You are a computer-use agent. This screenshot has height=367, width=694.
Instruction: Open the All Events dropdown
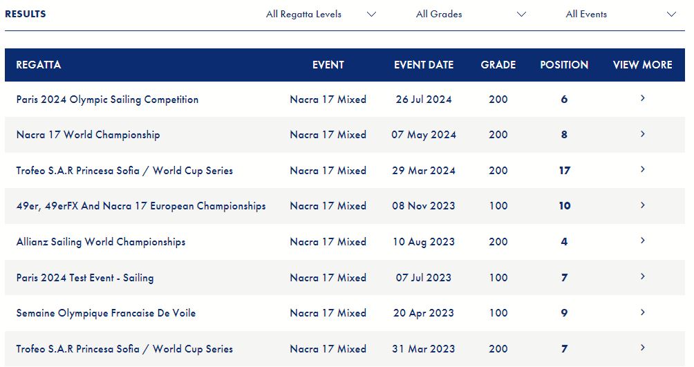pyautogui.click(x=620, y=15)
